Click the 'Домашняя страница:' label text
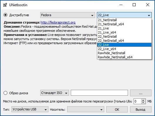Image resolution: width=155 pixels, height=116 pixels. click(x=22, y=22)
